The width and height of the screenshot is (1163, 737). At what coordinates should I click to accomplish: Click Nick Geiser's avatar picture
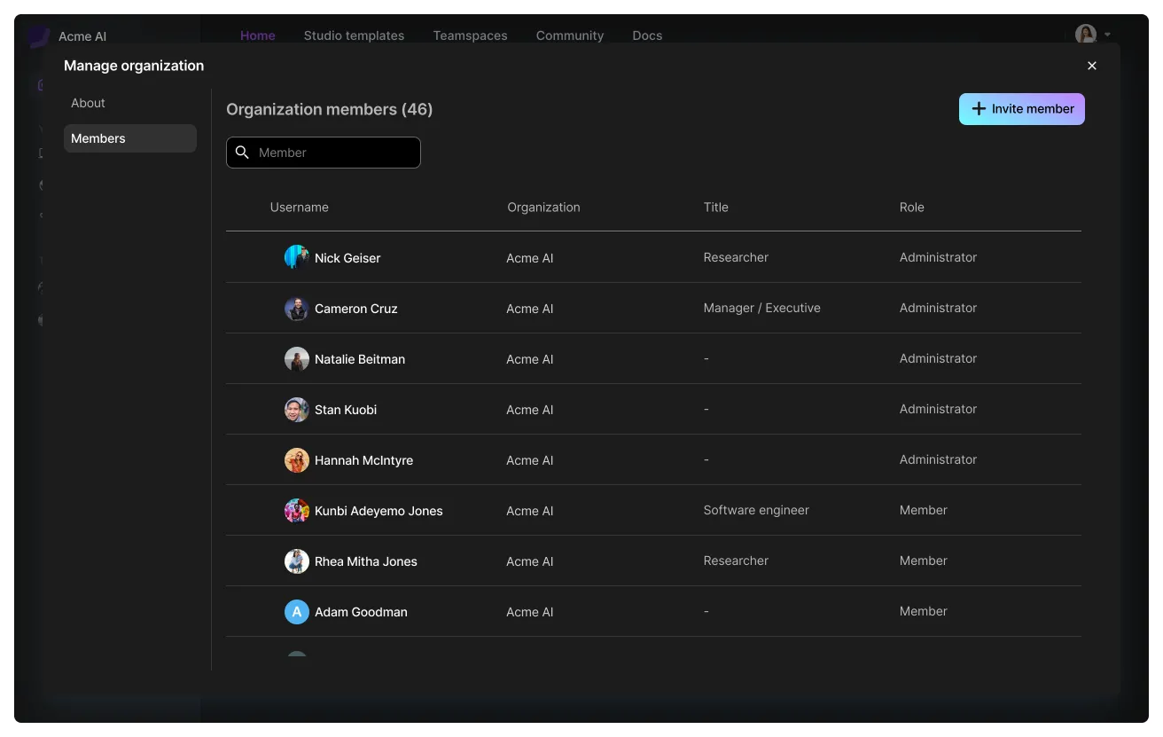coord(297,257)
